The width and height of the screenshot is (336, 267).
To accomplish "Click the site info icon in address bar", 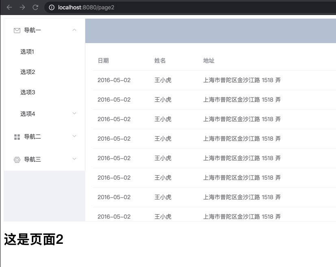I will [x=51, y=7].
